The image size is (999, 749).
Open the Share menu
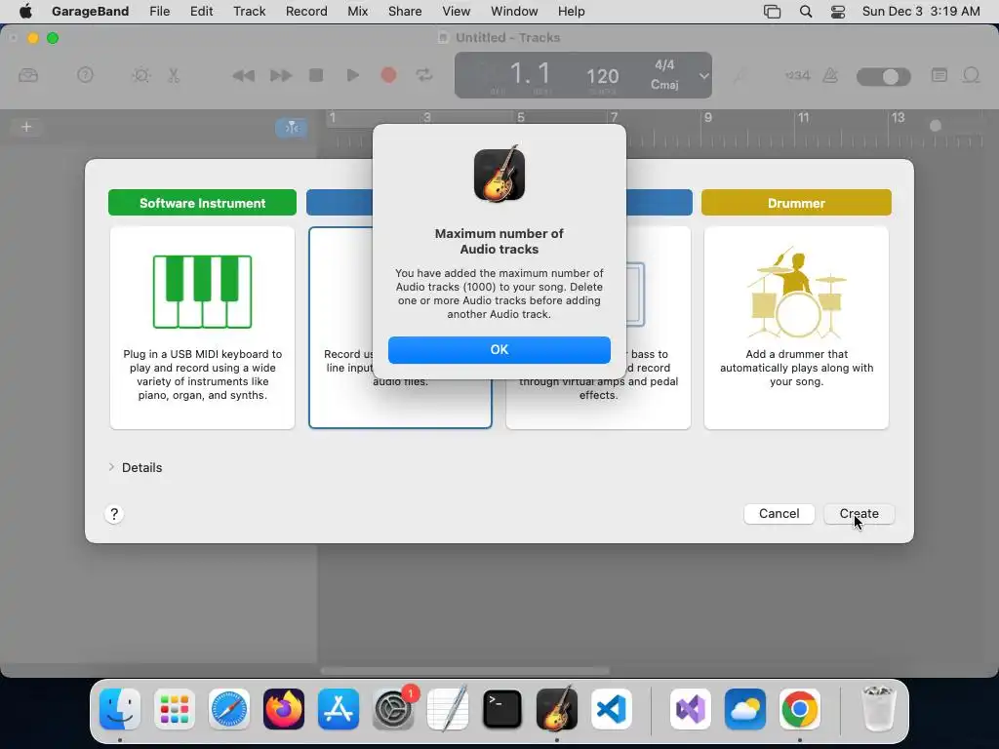pos(405,11)
